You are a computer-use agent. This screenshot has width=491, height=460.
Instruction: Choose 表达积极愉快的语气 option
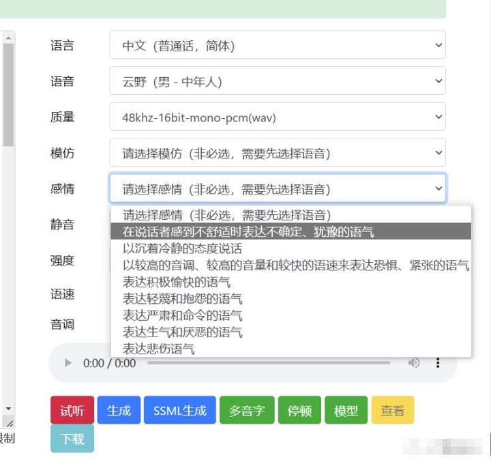(x=291, y=282)
